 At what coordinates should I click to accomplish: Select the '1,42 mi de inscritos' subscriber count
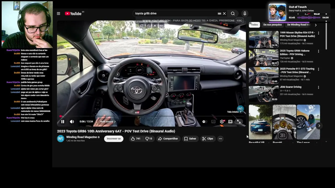[75, 141]
